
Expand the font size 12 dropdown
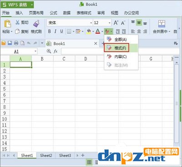110,23
